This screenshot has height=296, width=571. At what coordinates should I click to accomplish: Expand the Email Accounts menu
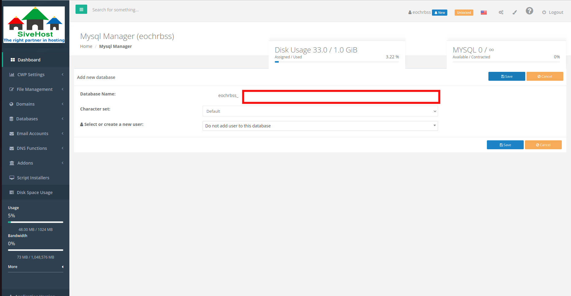(x=36, y=133)
